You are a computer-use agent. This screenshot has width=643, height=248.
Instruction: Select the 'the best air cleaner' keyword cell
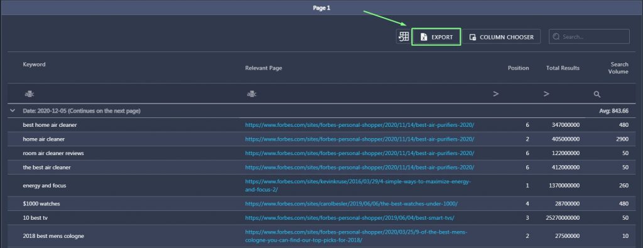[46, 167]
